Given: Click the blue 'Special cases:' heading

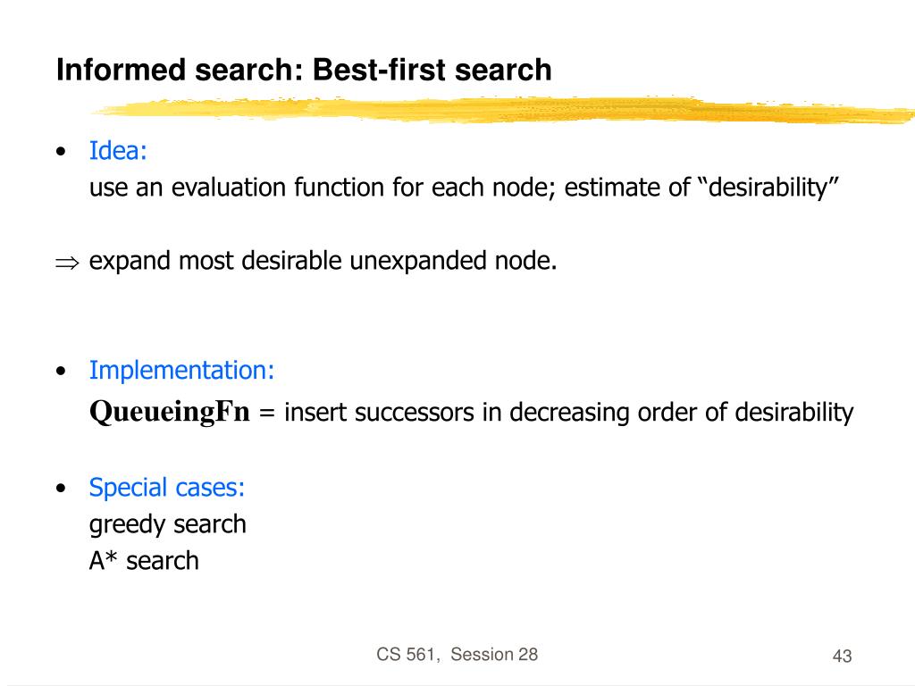Looking at the screenshot, I should coord(167,487).
